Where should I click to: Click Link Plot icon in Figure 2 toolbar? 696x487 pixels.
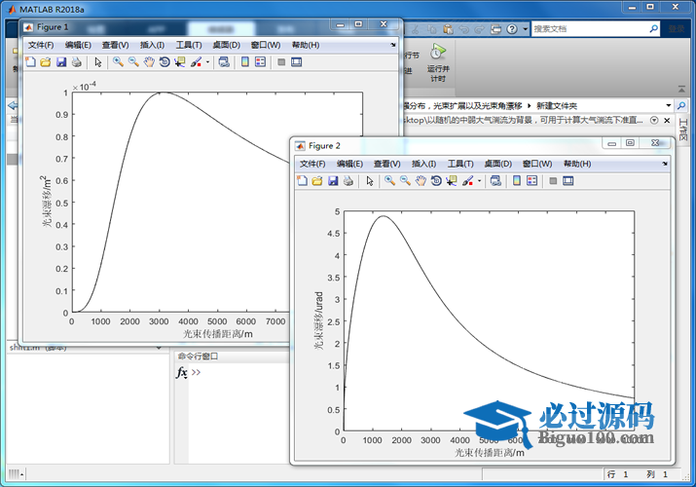coord(495,181)
